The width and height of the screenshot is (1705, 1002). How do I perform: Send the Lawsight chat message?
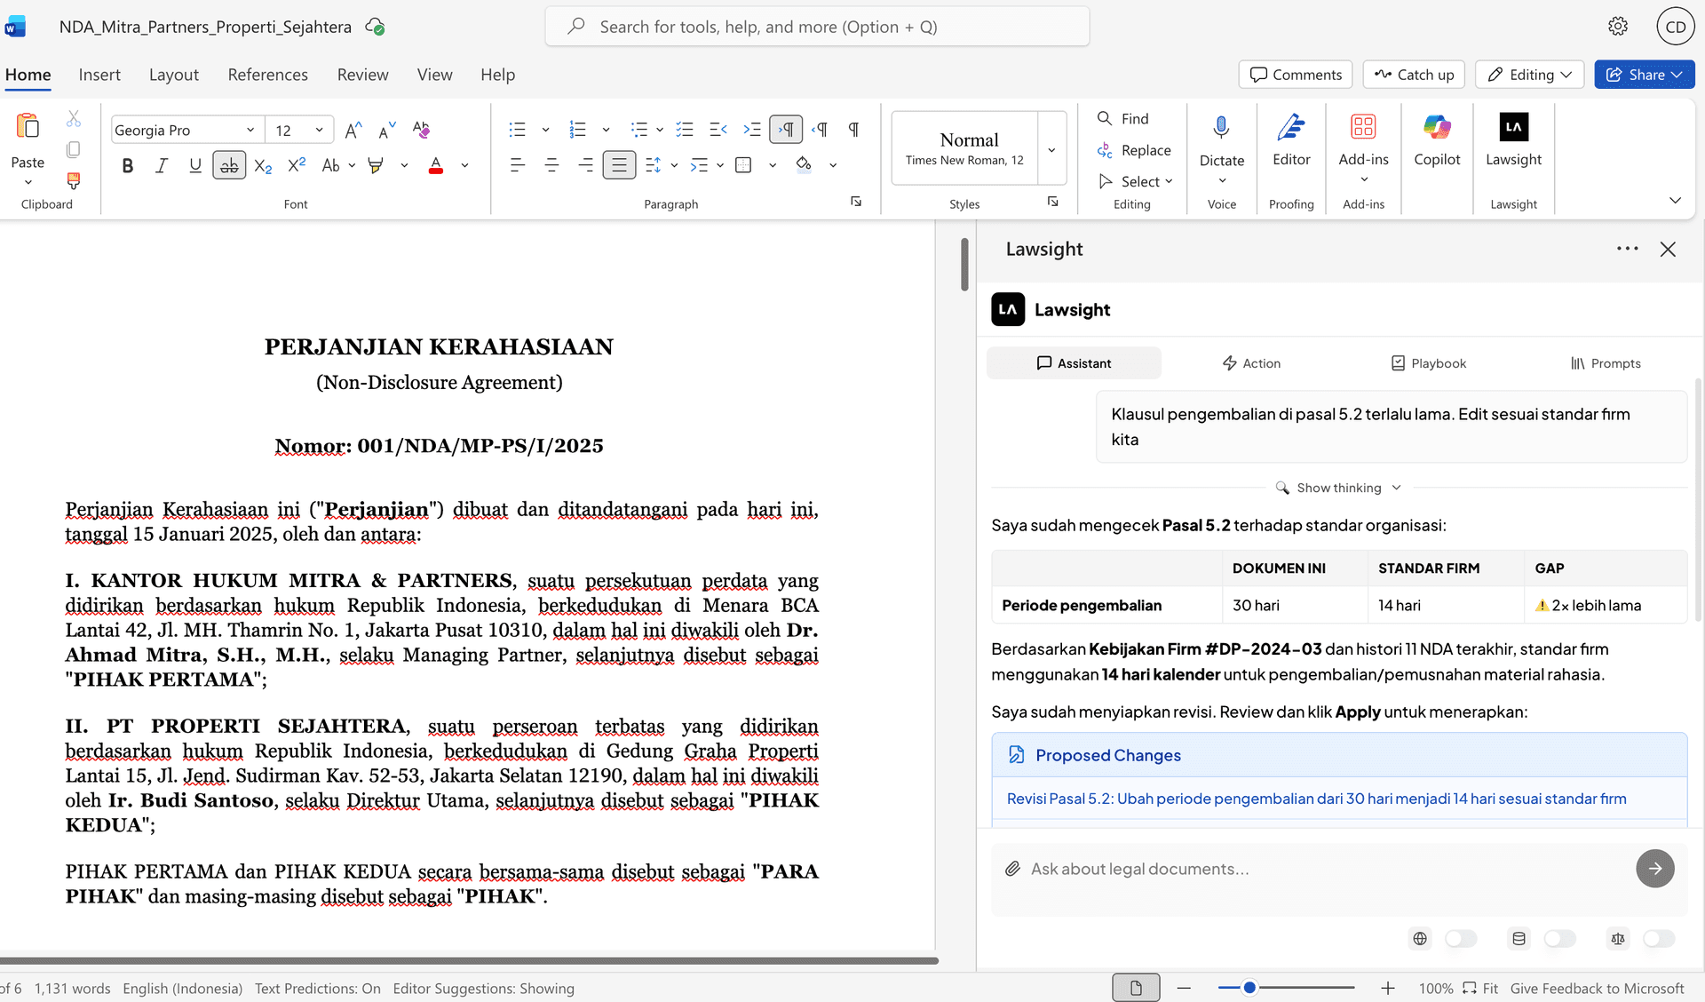(x=1654, y=868)
